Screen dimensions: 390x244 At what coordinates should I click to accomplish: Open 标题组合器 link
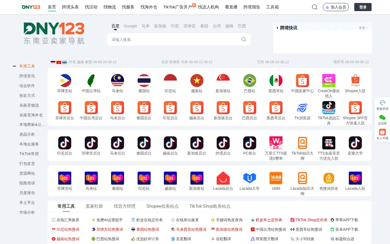click(342, 239)
